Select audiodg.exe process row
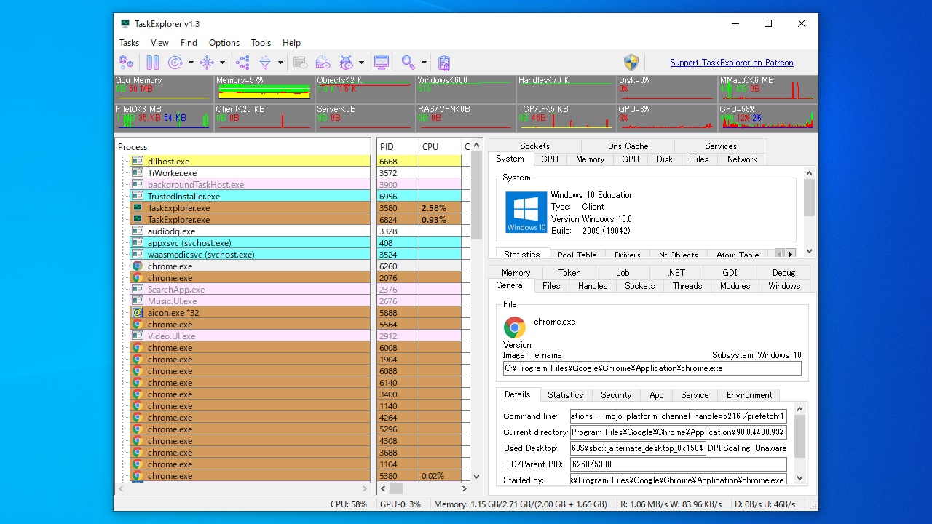The width and height of the screenshot is (932, 524). click(250, 231)
